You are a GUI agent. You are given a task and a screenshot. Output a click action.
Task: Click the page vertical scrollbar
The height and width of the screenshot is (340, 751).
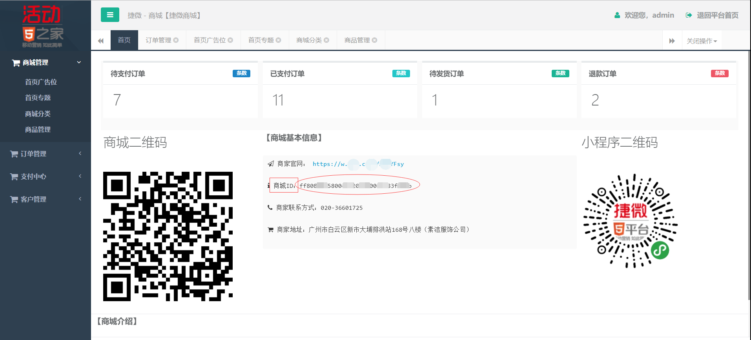click(x=749, y=176)
